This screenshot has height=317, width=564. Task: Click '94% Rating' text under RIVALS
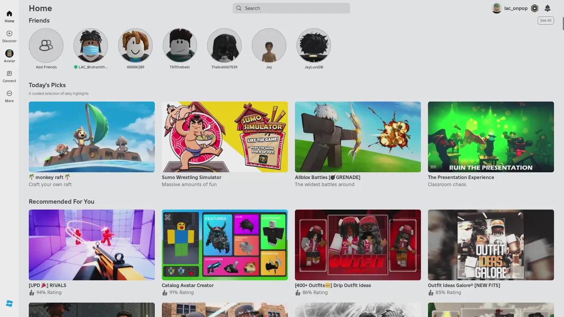(49, 292)
